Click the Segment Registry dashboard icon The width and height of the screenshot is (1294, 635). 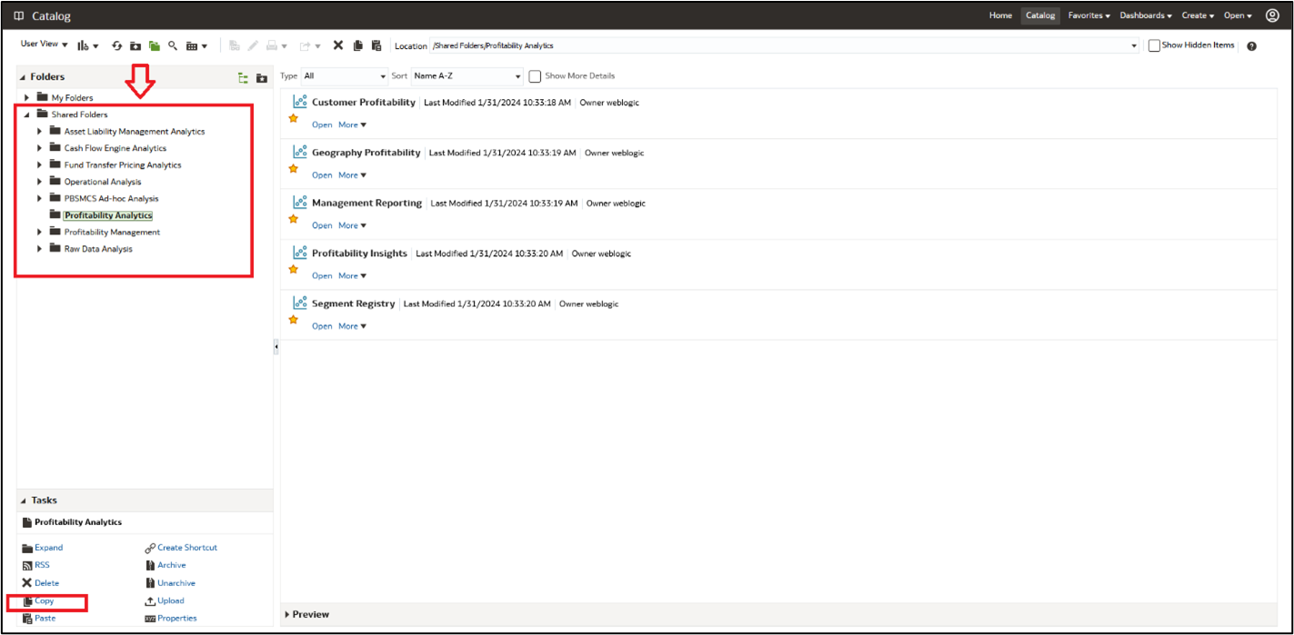tap(300, 303)
